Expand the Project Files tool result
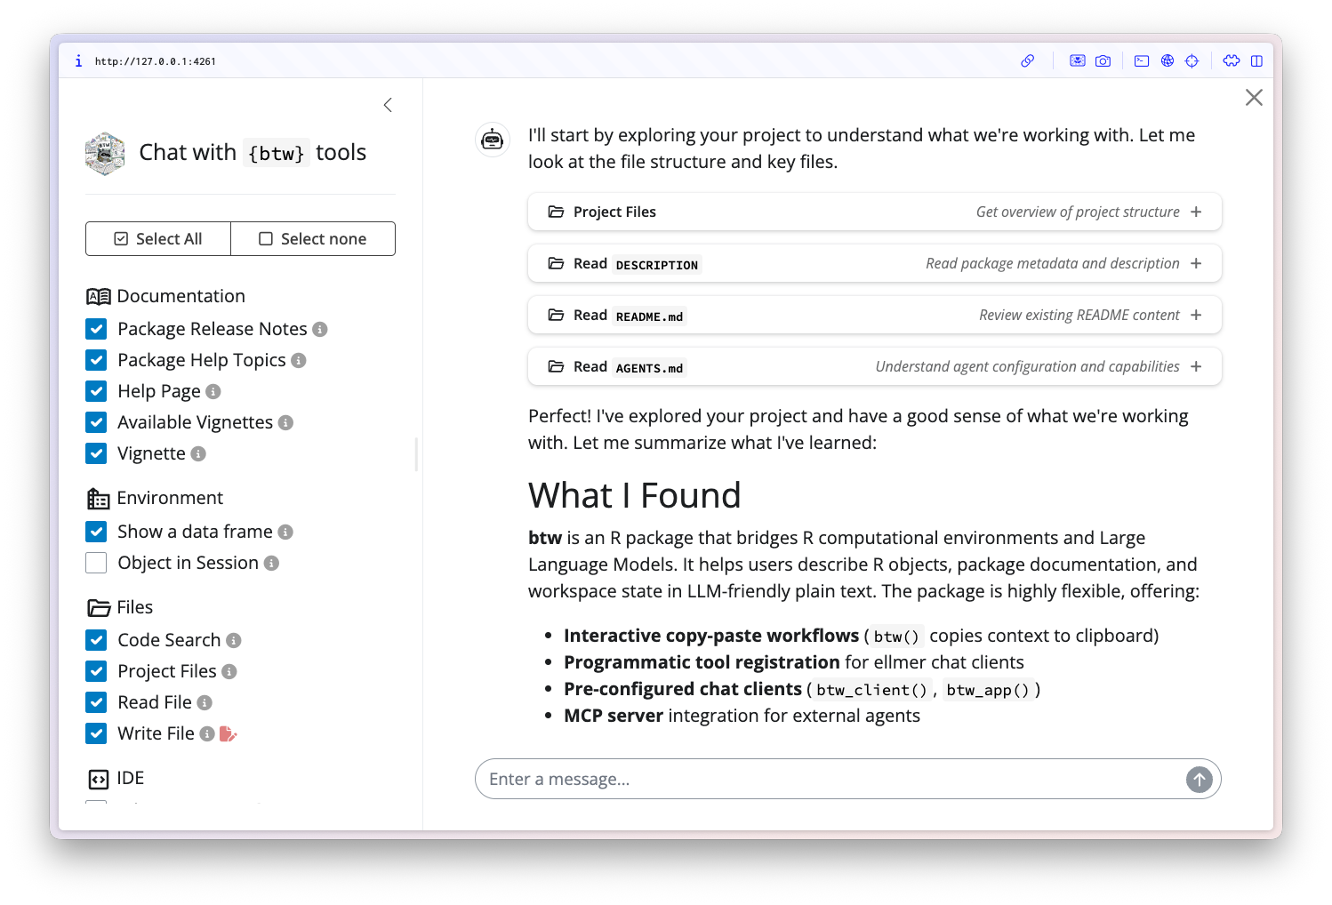The width and height of the screenshot is (1332, 905). tap(1197, 212)
